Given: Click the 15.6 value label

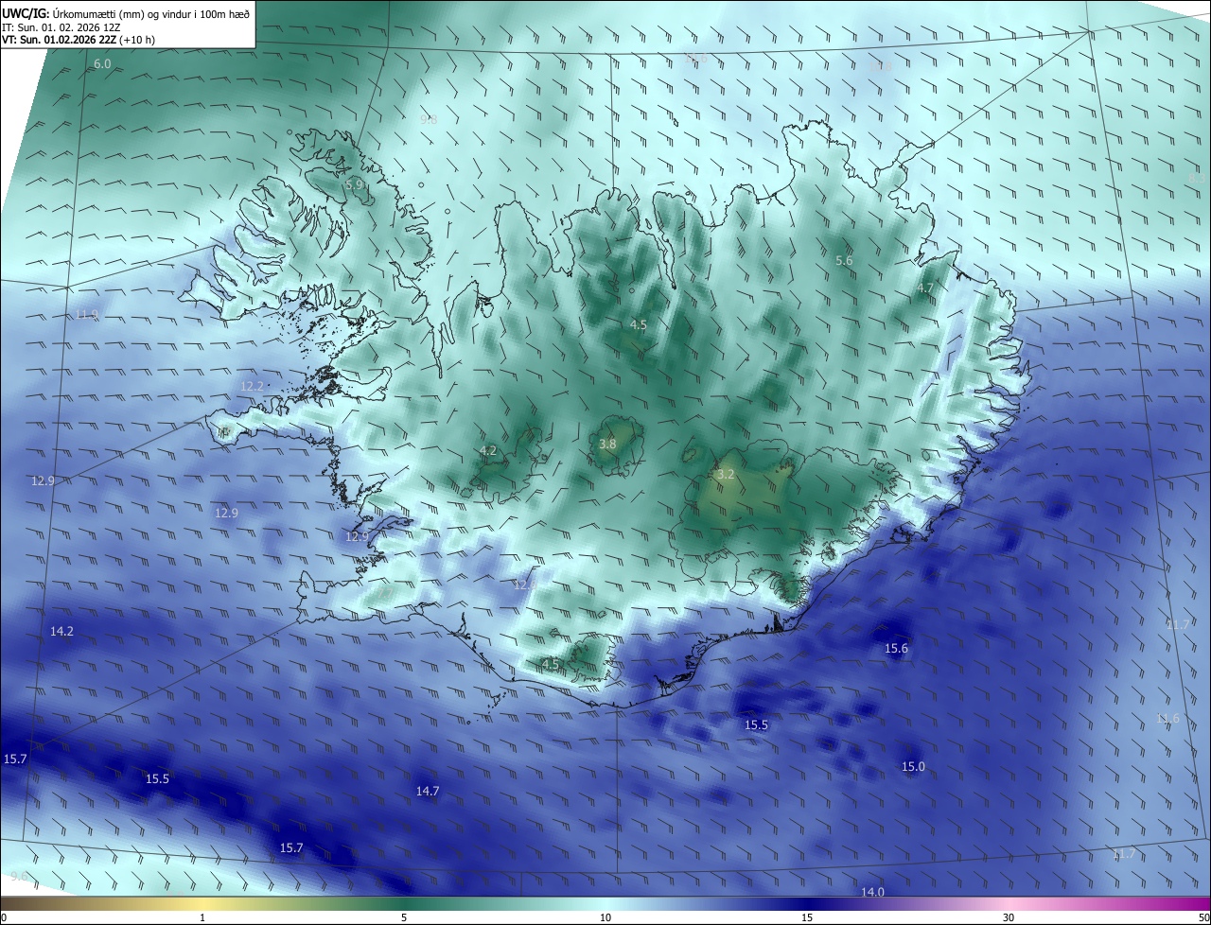Looking at the screenshot, I should click(896, 648).
